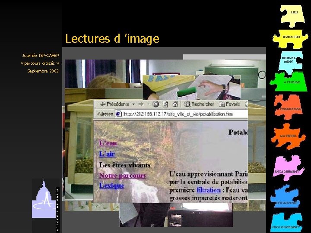This screenshot has width=311, height=233.
Task: Click the pink ENCADREMENT puzzle piece
Action: click(288, 168)
